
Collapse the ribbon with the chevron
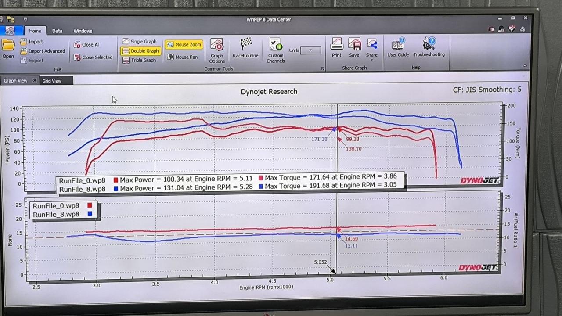click(525, 66)
